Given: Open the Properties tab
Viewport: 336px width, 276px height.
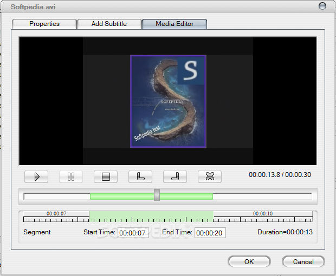Looking at the screenshot, I should point(44,24).
